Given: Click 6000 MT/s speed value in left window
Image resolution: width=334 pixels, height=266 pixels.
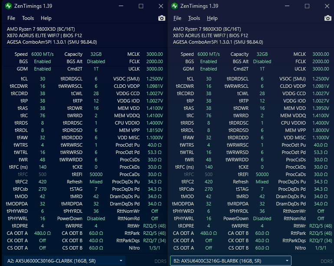Looking at the screenshot, I should tap(43, 54).
